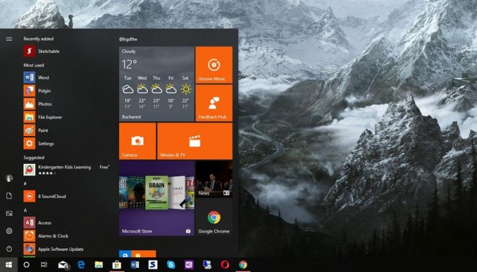The image size is (477, 272).
Task: Click the A letter section header
Action: [25, 210]
